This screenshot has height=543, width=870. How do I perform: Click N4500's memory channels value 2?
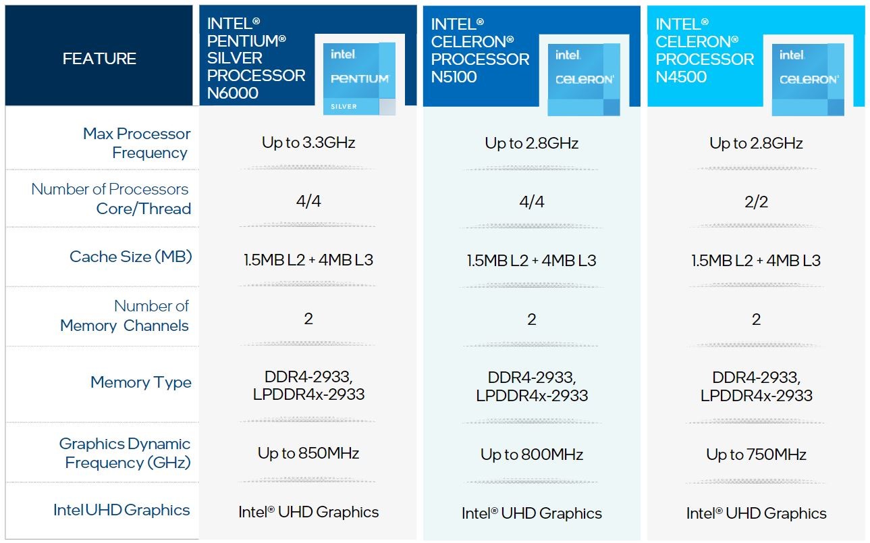click(x=756, y=319)
